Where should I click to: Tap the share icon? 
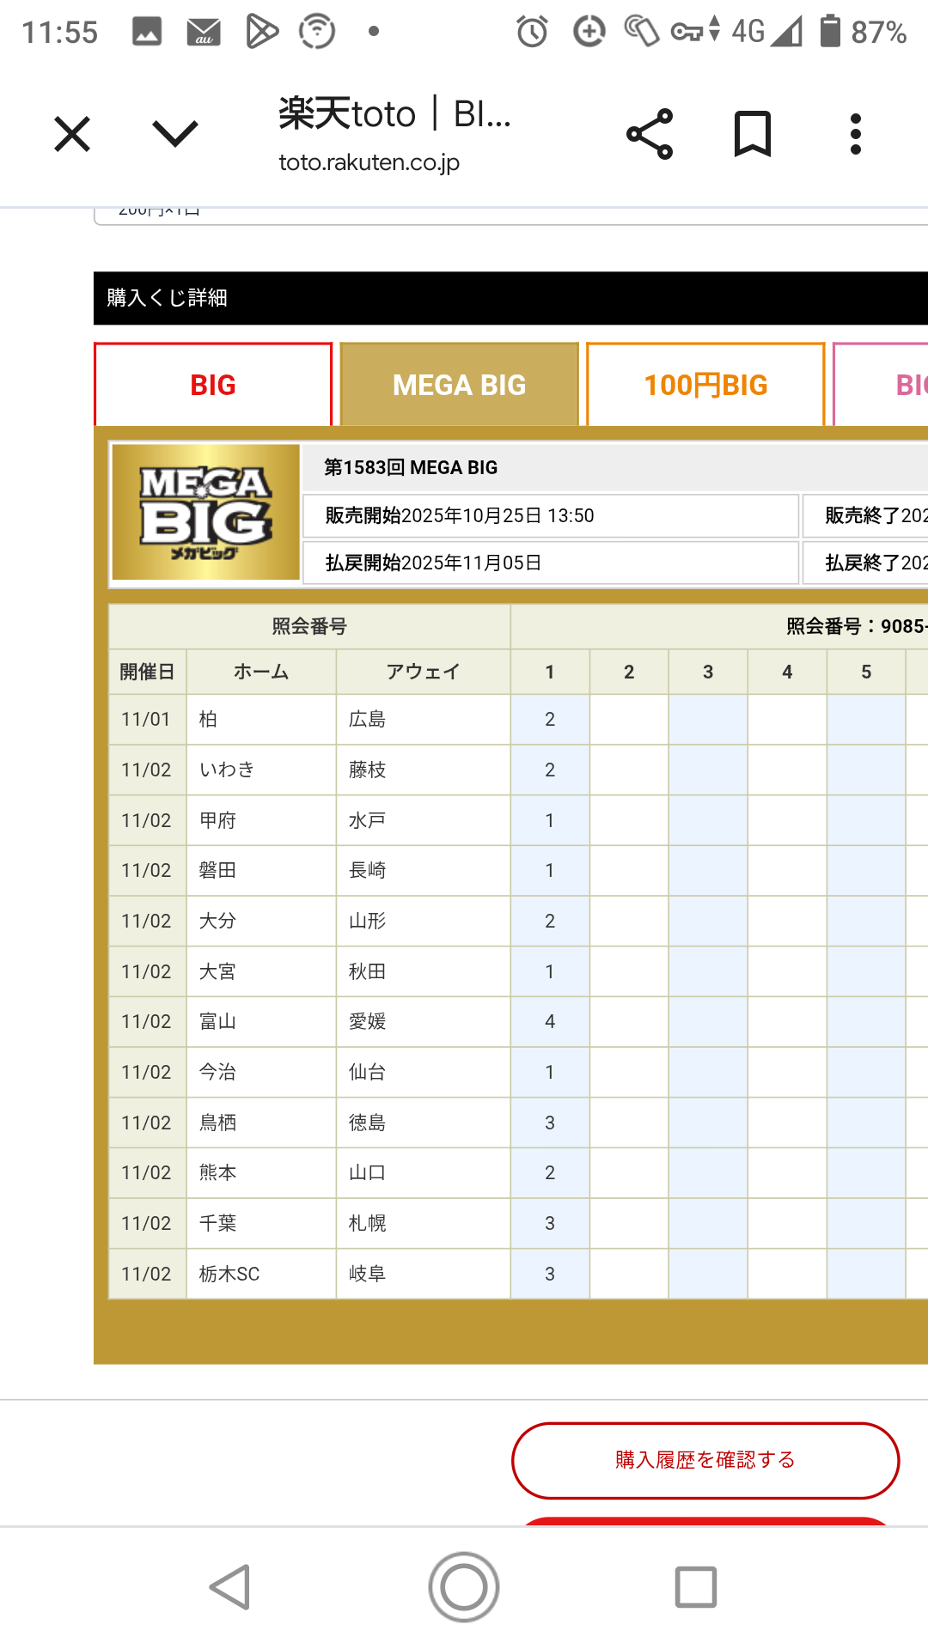click(650, 134)
